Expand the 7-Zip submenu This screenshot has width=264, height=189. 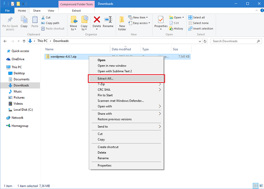(x=160, y=84)
